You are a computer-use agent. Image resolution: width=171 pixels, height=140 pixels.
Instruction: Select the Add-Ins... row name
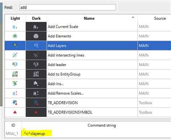coord(56,83)
